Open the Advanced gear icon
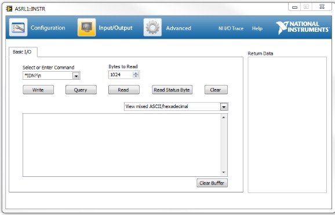Viewport: 335px width, 215px height. tap(152, 27)
